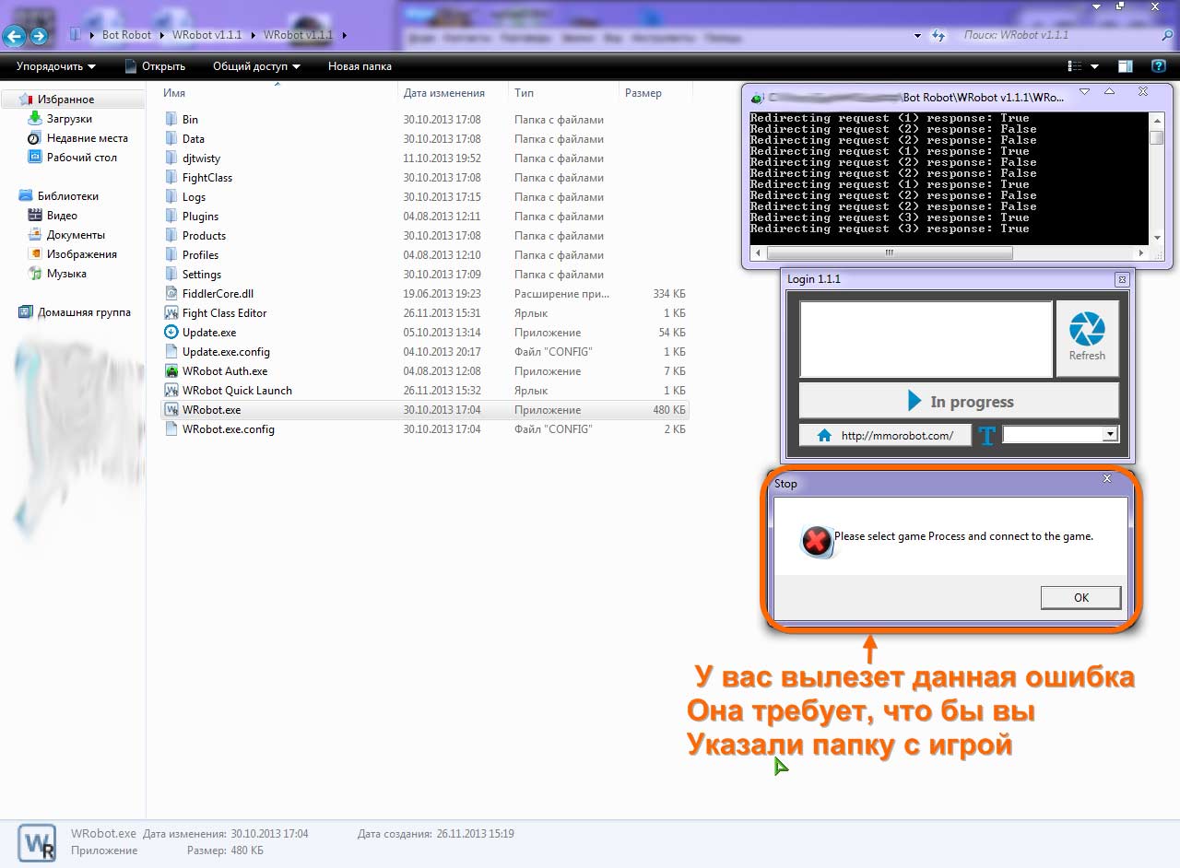
Task: Select the Bin folder icon
Action: (171, 119)
